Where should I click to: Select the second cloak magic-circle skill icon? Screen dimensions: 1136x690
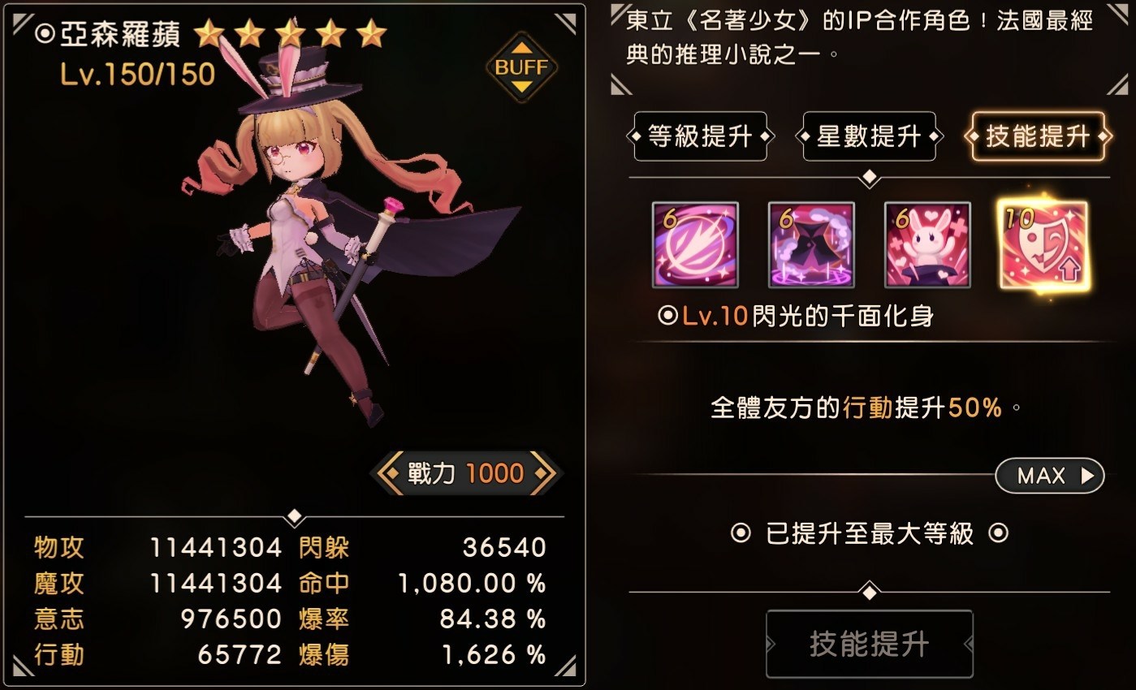tap(811, 246)
